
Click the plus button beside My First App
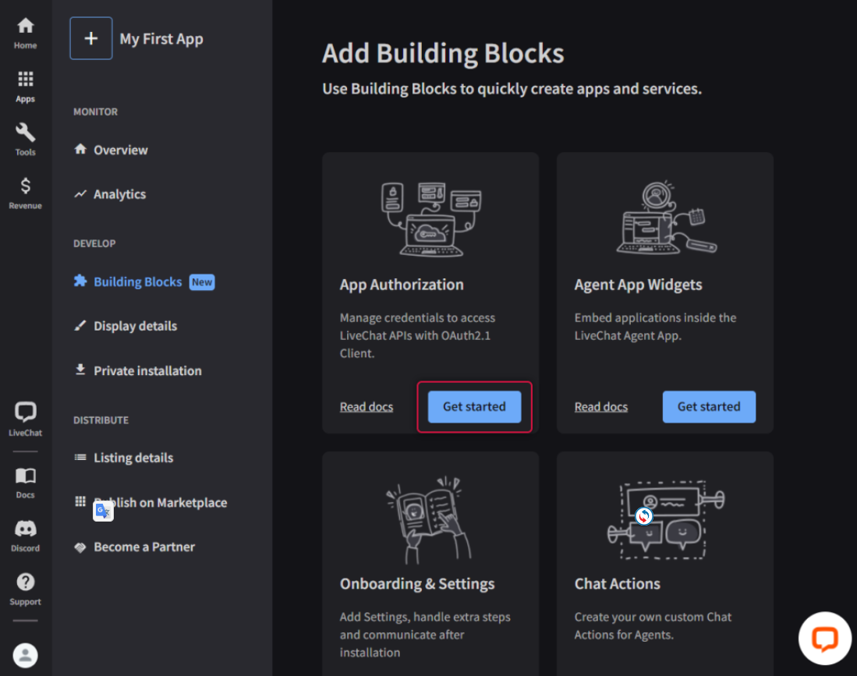(91, 38)
